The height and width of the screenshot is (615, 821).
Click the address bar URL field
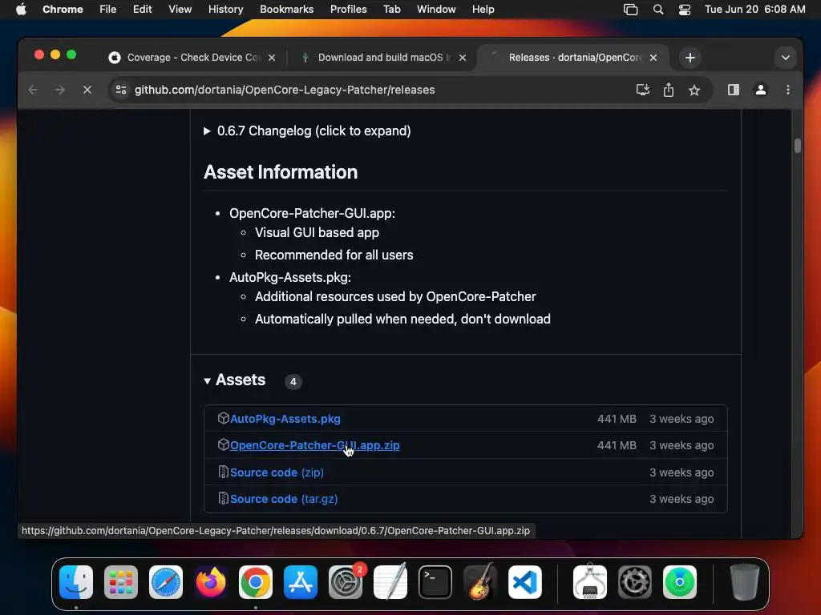pyautogui.click(x=285, y=90)
